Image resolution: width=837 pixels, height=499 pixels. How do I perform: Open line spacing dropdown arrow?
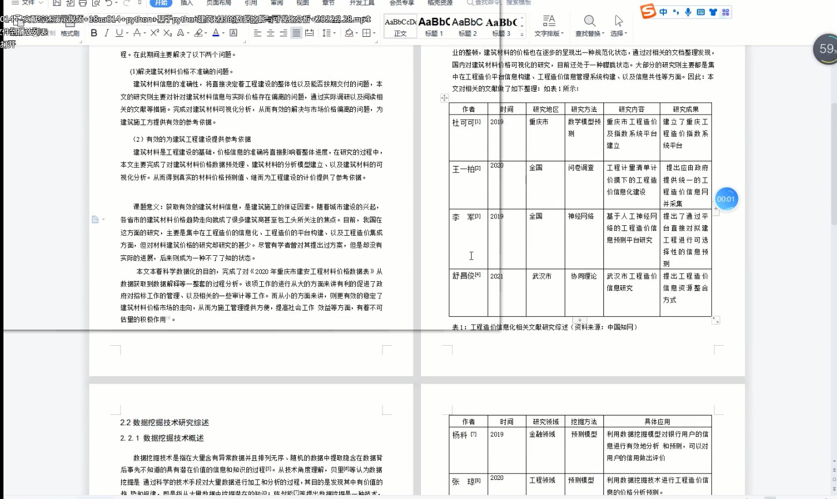[x=334, y=33]
